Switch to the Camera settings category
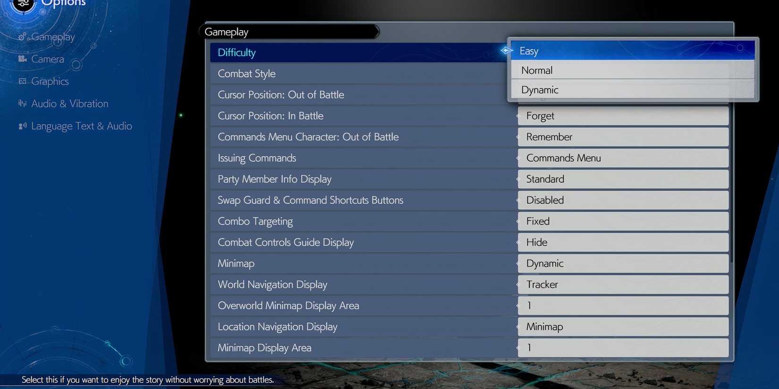The image size is (779, 389). 47,59
